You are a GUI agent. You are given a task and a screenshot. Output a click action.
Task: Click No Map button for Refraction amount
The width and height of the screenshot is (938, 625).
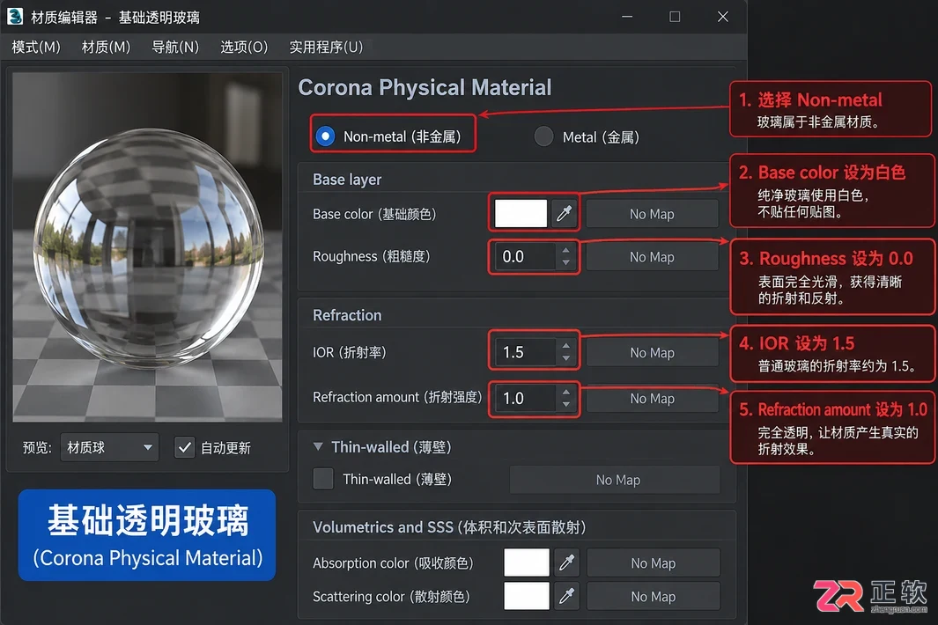click(x=652, y=398)
